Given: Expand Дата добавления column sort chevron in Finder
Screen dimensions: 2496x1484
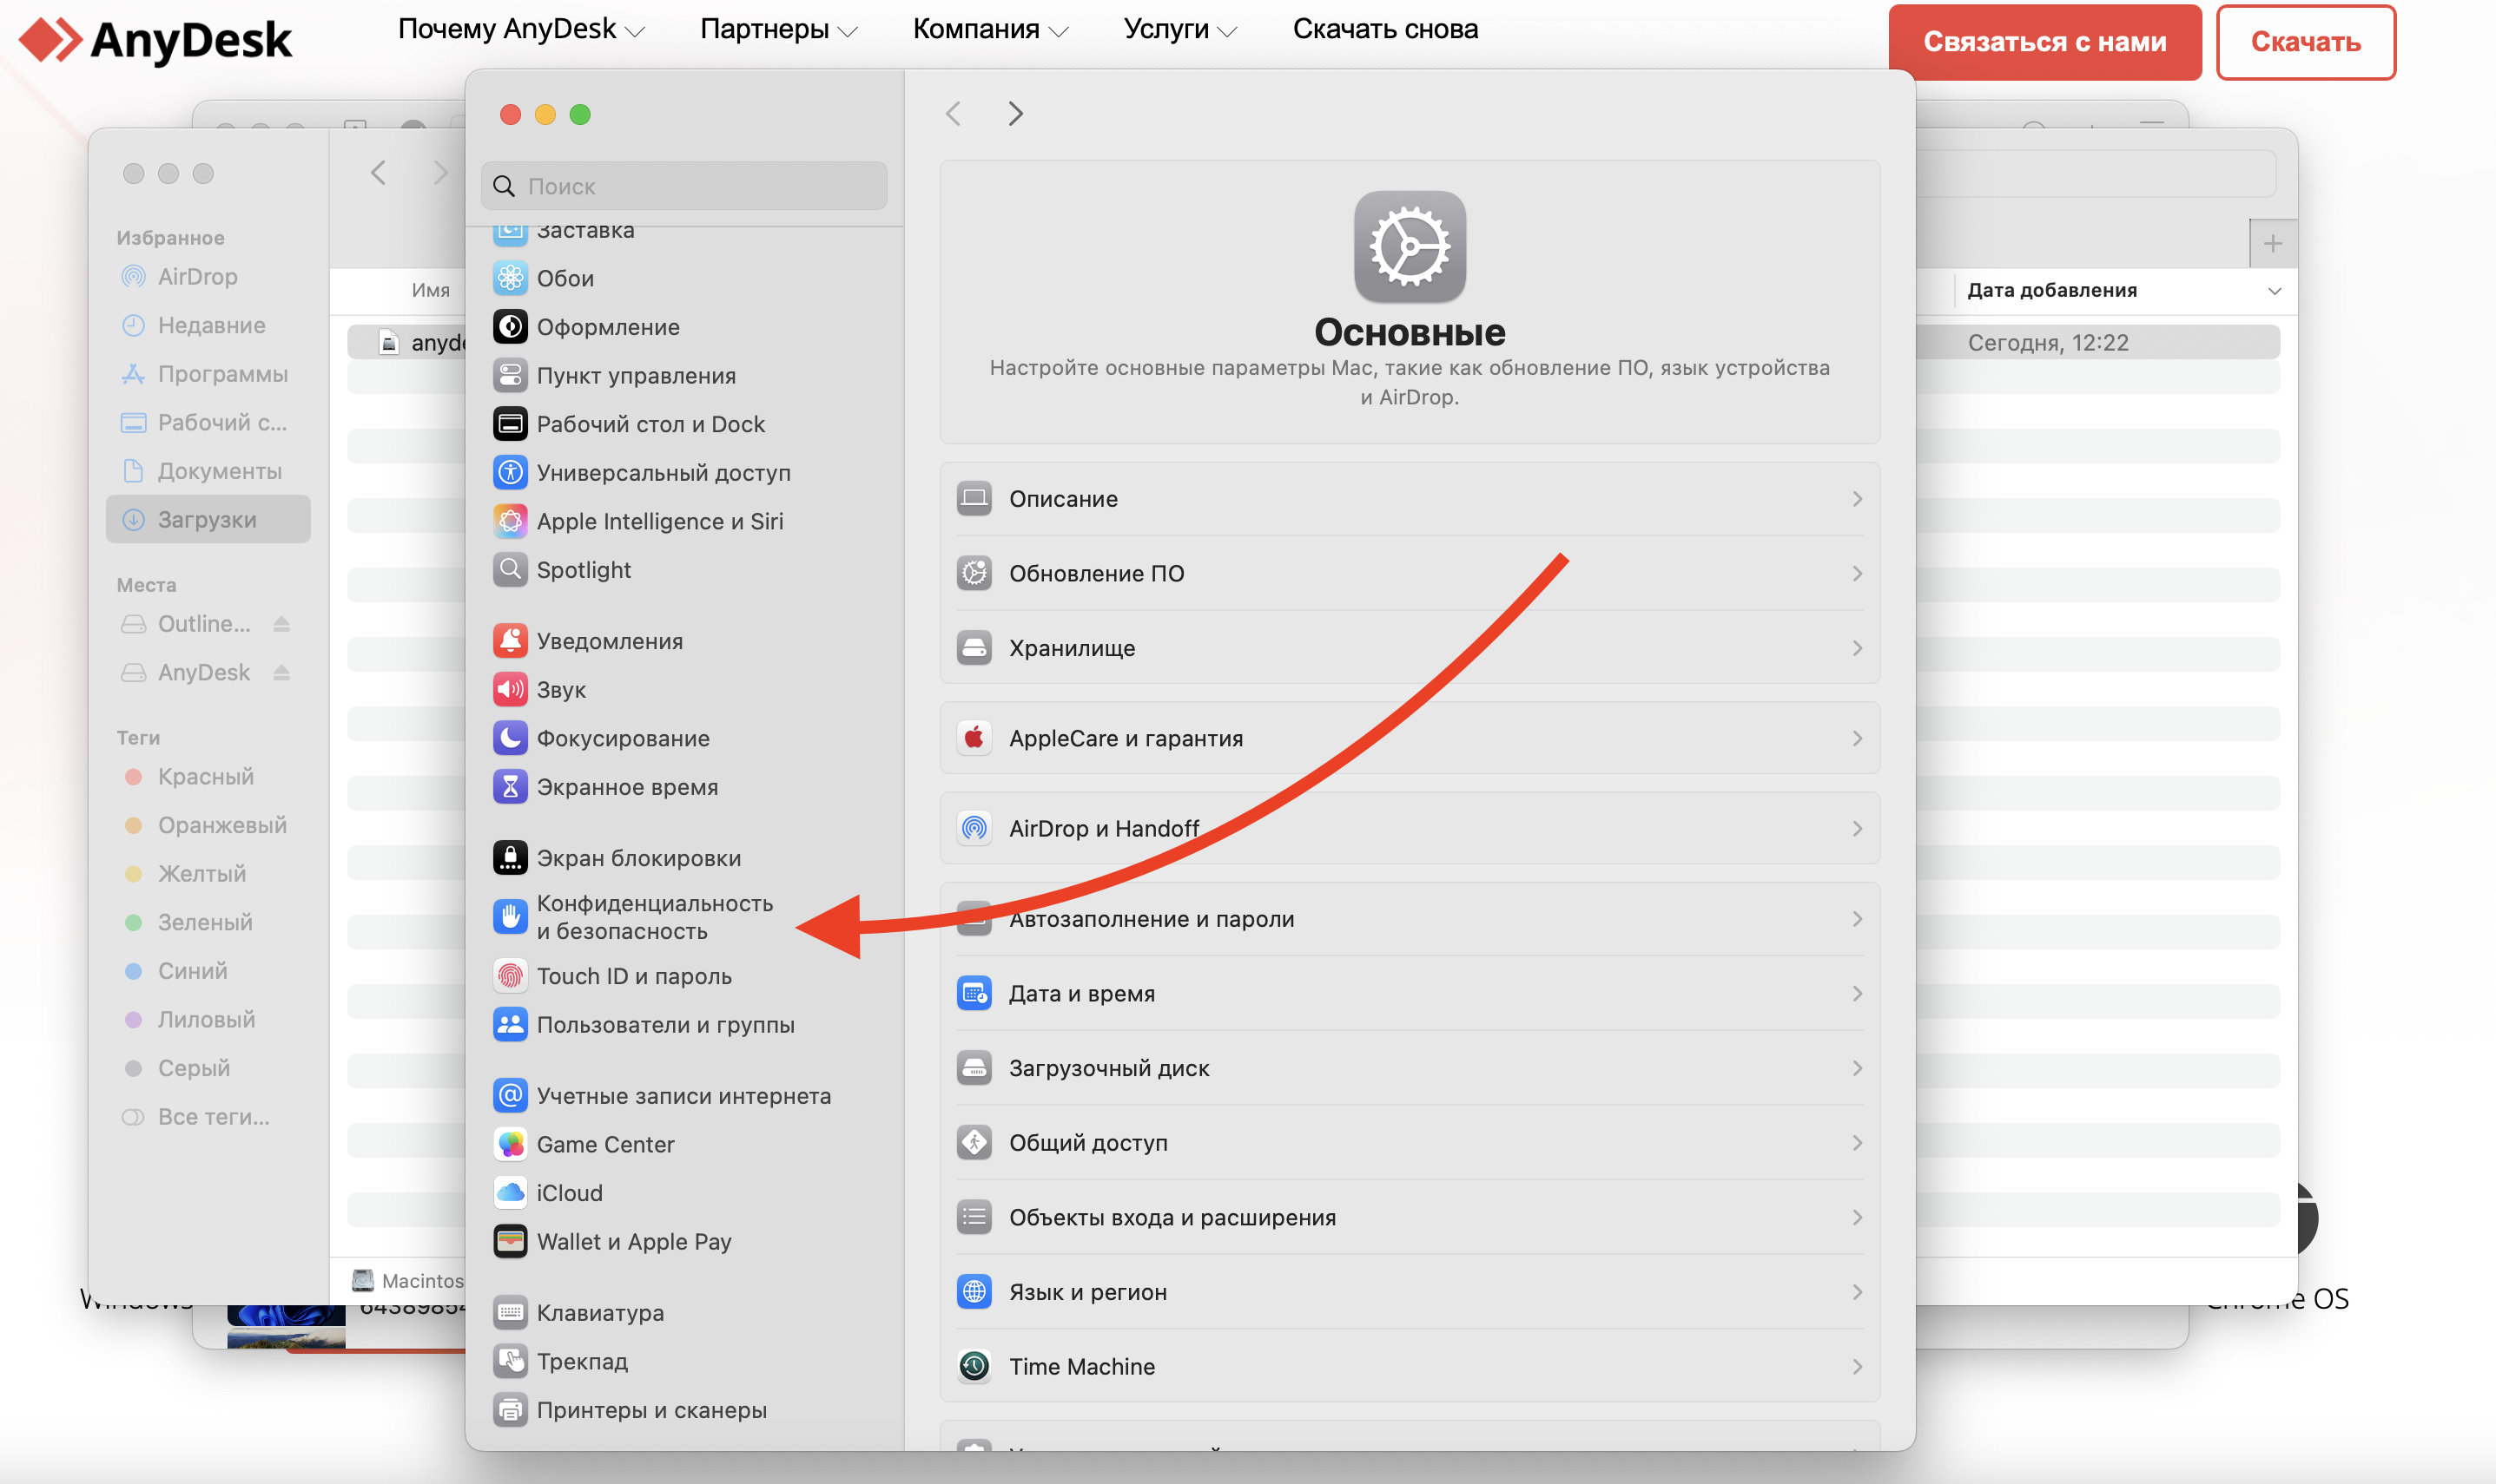Looking at the screenshot, I should coord(2274,291).
